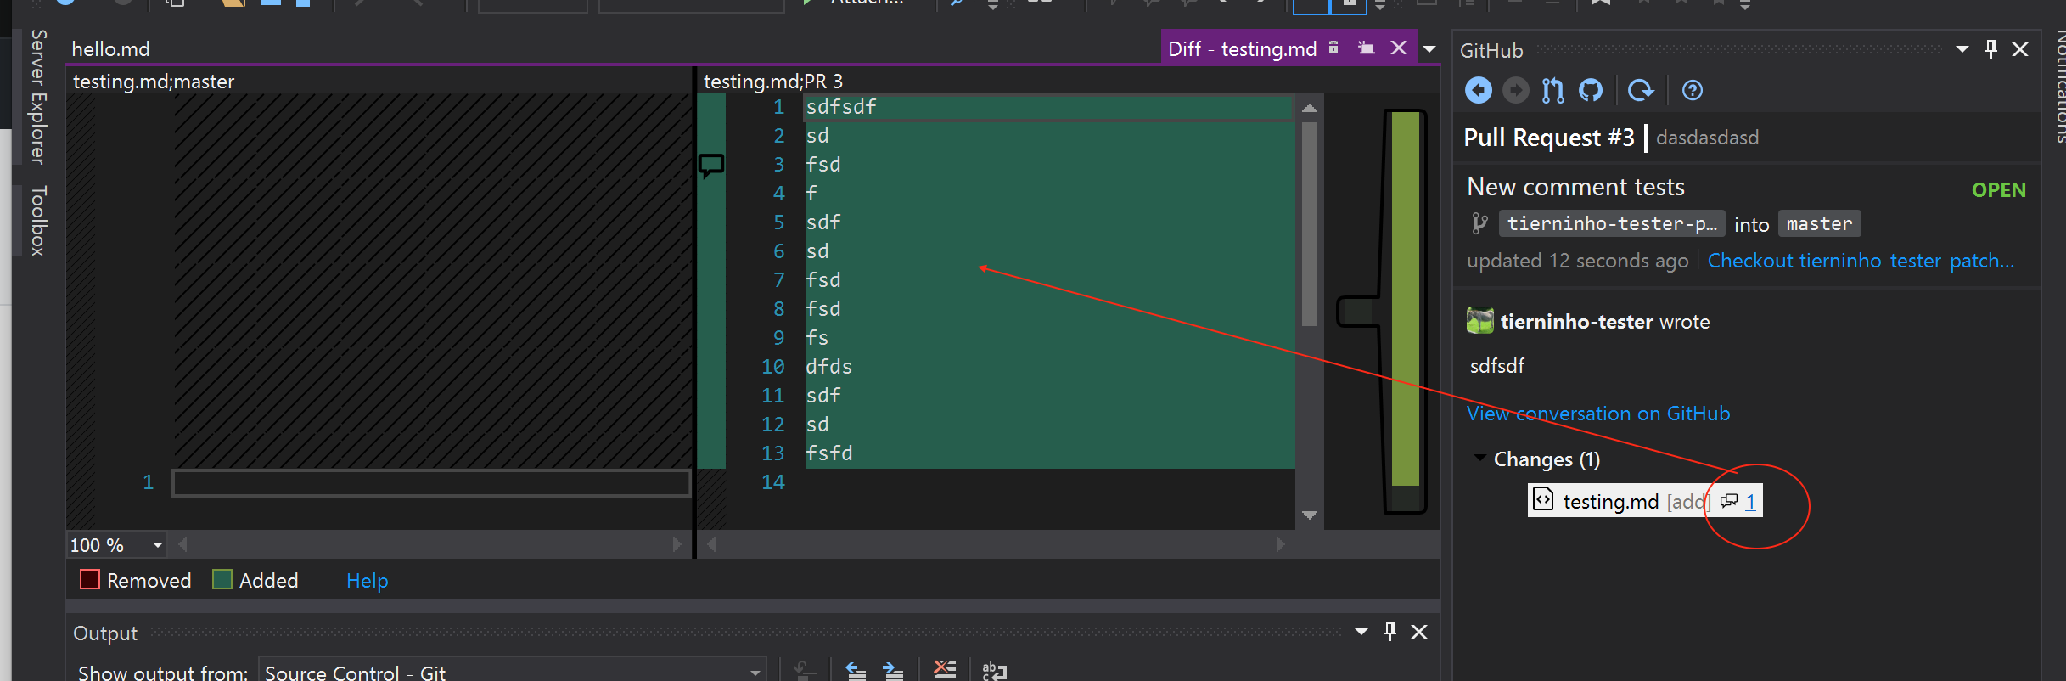2066x681 pixels.
Task: Close the Diff - testing.md tab
Action: click(1399, 48)
